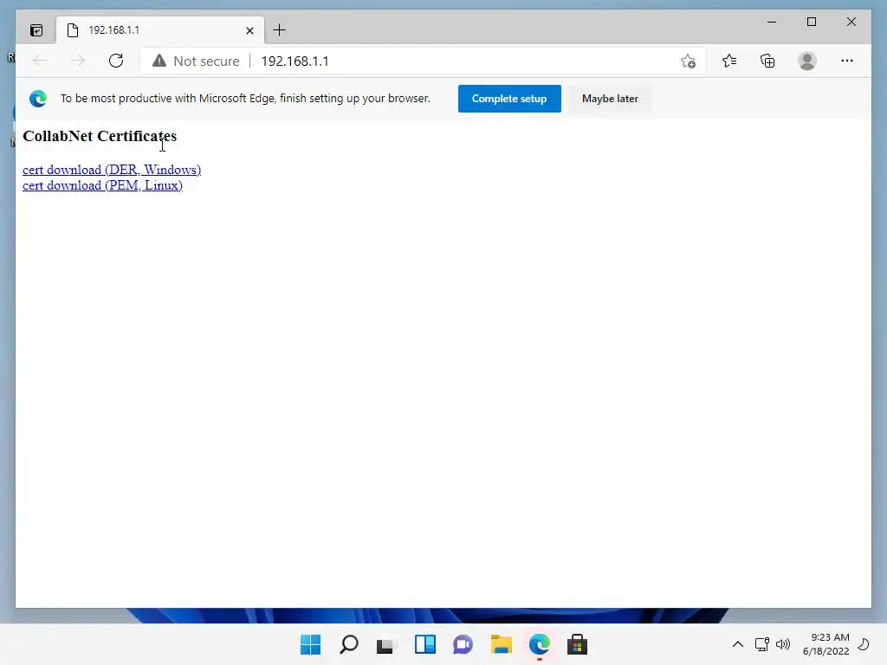Viewport: 887px width, 665px height.
Task: Dismiss setup with Maybe later
Action: click(x=610, y=99)
